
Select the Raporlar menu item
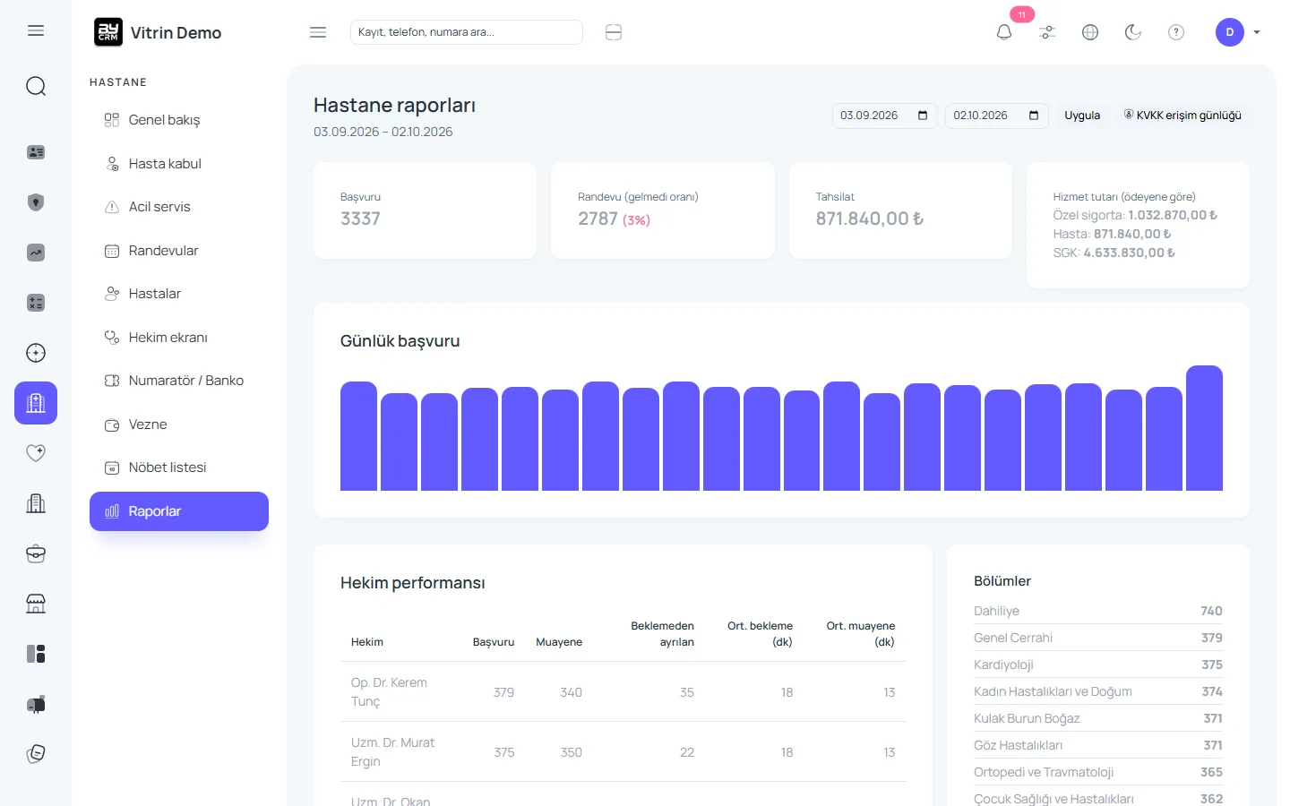(179, 511)
